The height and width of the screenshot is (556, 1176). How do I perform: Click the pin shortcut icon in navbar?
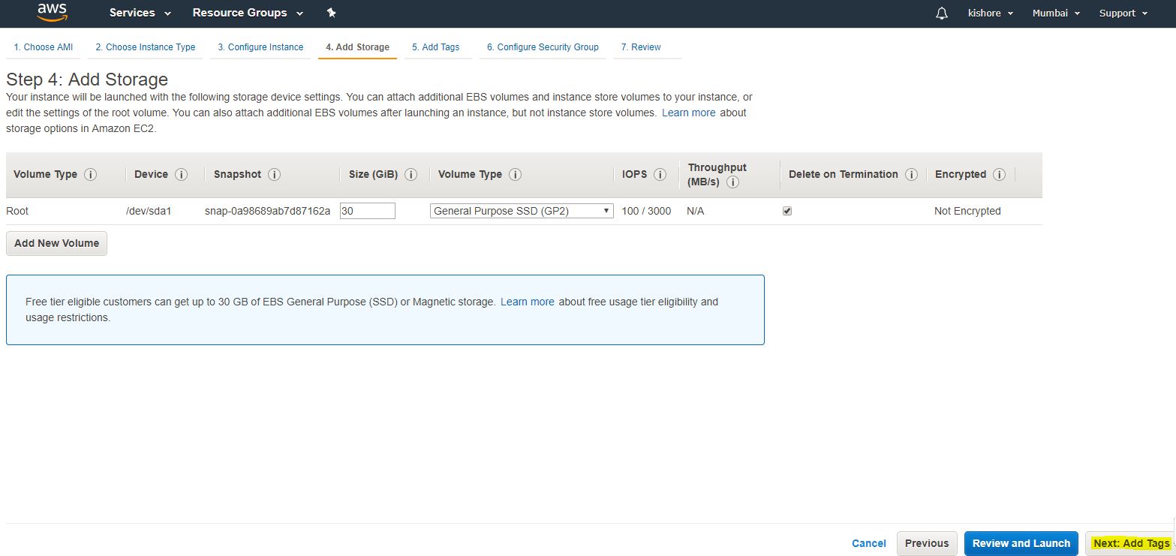pos(332,13)
